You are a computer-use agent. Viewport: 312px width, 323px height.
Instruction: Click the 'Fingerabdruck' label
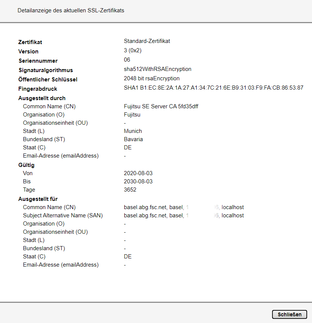click(38, 89)
